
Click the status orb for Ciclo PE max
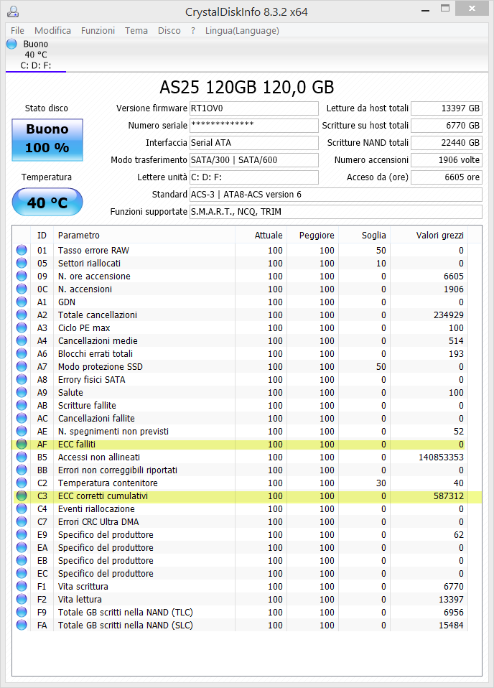(22, 327)
